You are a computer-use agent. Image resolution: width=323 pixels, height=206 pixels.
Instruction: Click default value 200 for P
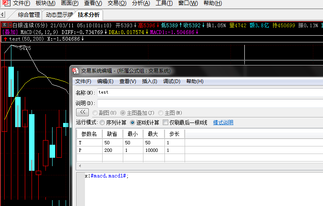pos(112,150)
